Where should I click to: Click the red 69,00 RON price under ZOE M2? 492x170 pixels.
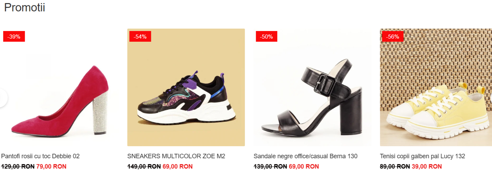[178, 167]
